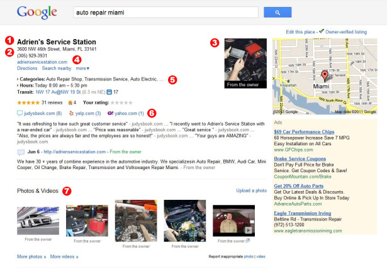Expand the Categories section

click(31, 79)
